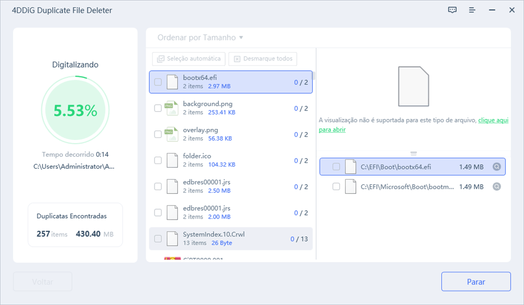Click the overlay.png PNG file icon
524x305 pixels.
coord(172,134)
